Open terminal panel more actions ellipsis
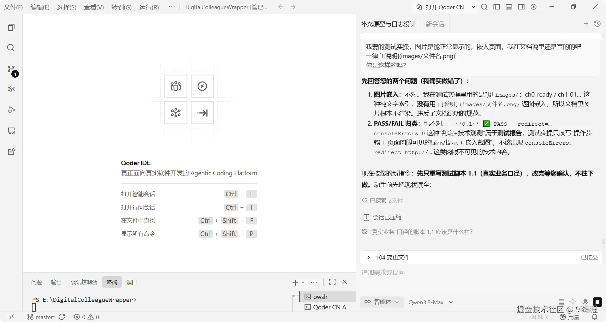 [314, 283]
